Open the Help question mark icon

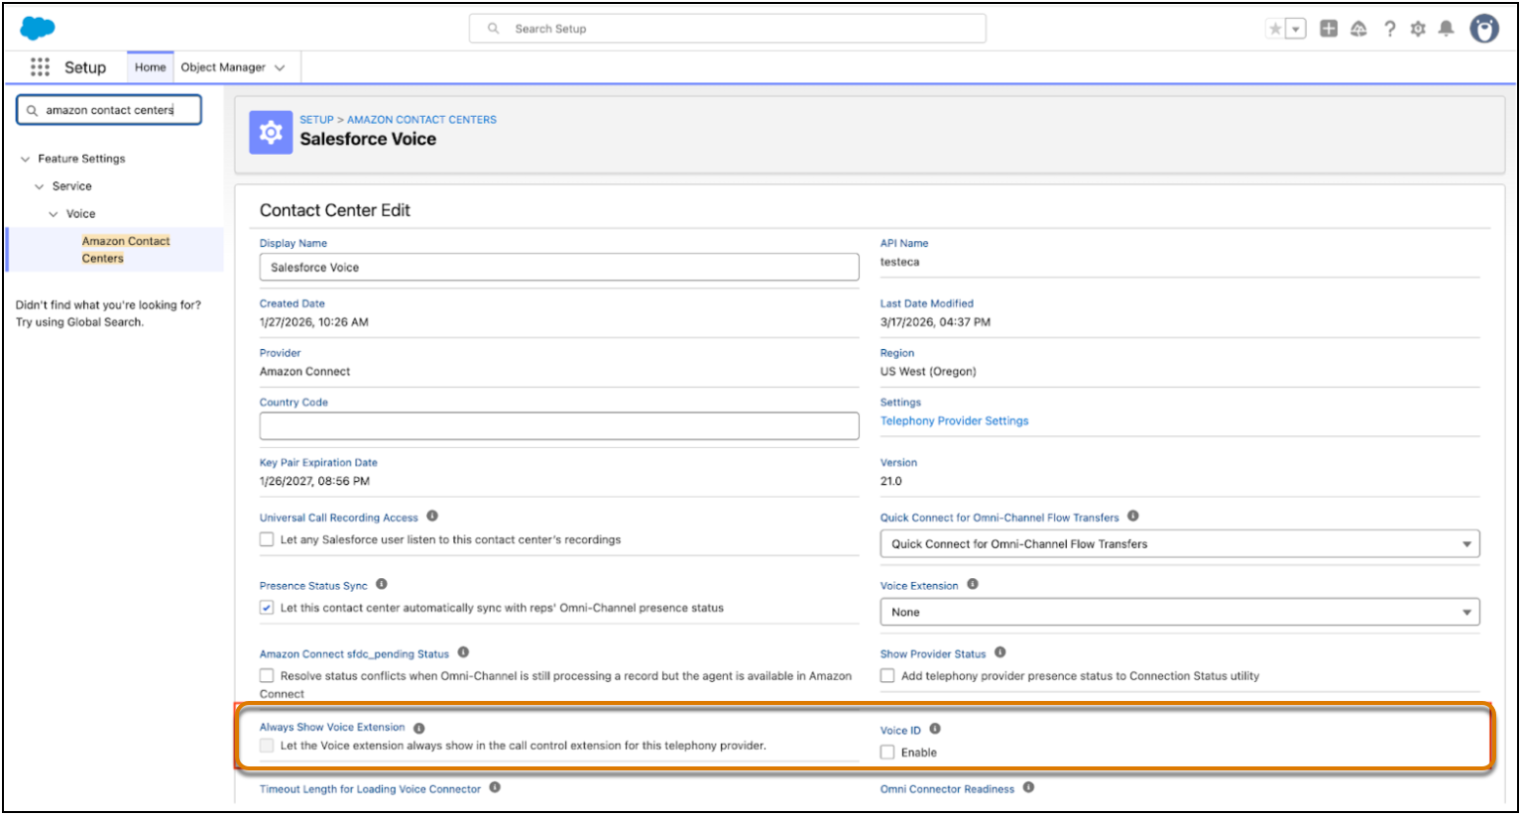coord(1389,29)
